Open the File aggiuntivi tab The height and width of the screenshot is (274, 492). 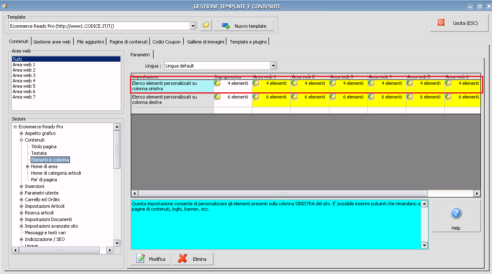click(90, 42)
